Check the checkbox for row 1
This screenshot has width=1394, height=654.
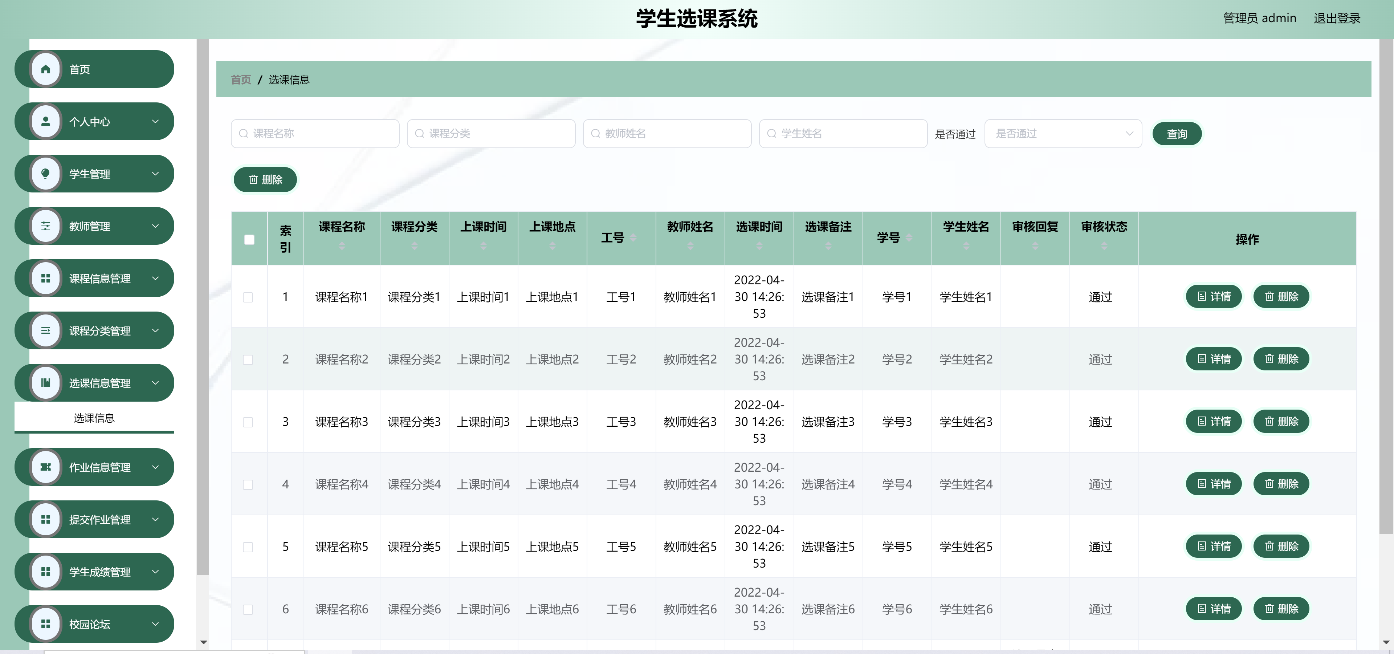[249, 297]
